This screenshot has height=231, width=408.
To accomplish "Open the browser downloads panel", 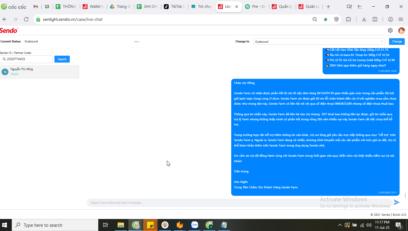I will click(364, 19).
